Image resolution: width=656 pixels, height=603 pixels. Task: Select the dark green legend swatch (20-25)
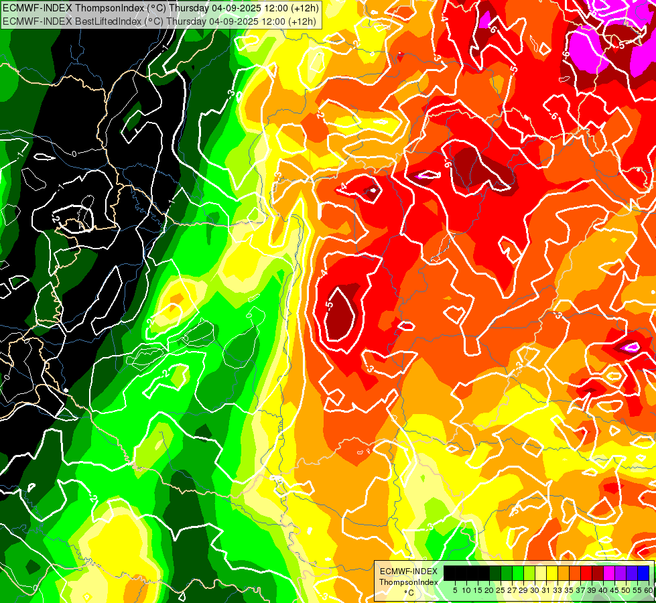tap(495, 573)
